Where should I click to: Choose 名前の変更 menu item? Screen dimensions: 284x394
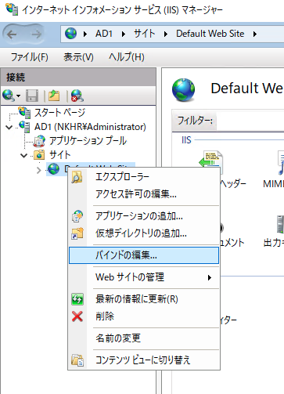[x=144, y=338]
